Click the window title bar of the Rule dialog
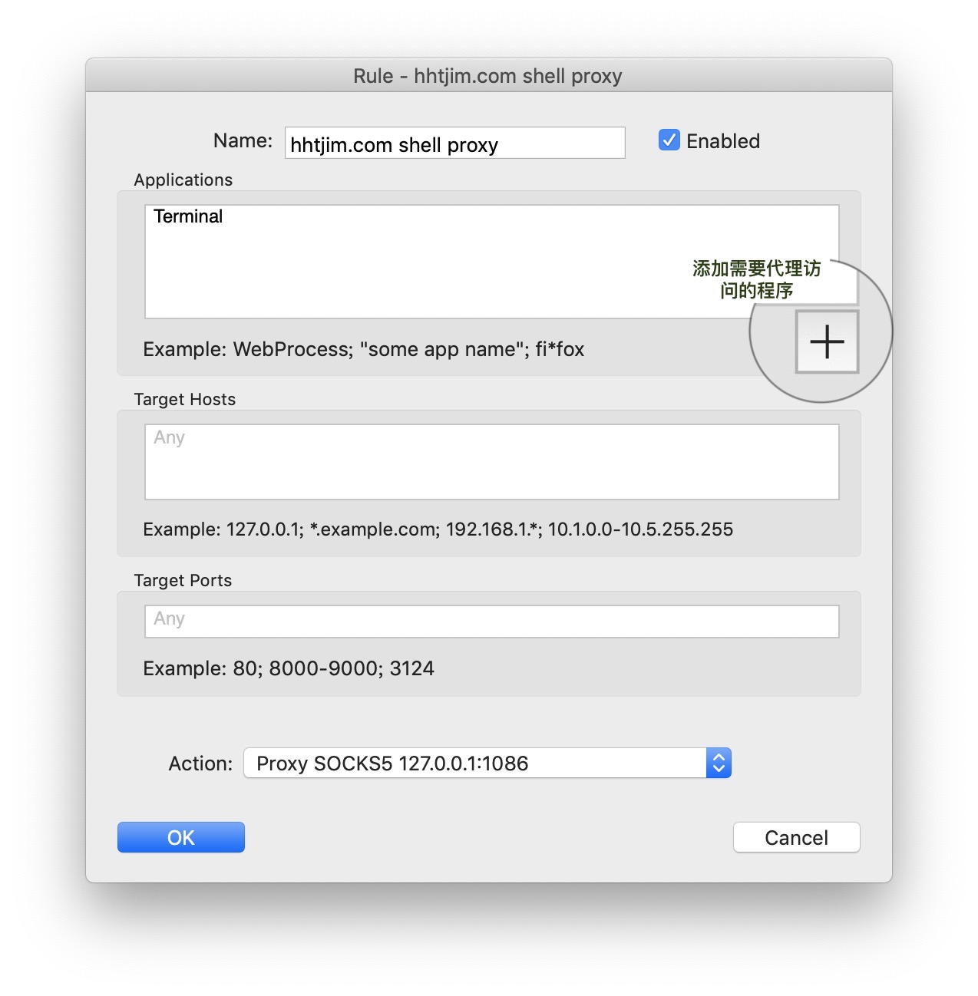Viewport: 978px width, 996px height. click(488, 76)
